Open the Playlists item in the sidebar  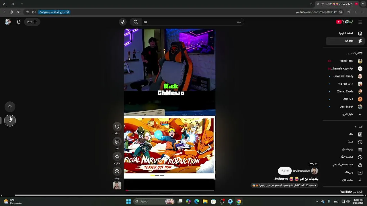pos(345,150)
